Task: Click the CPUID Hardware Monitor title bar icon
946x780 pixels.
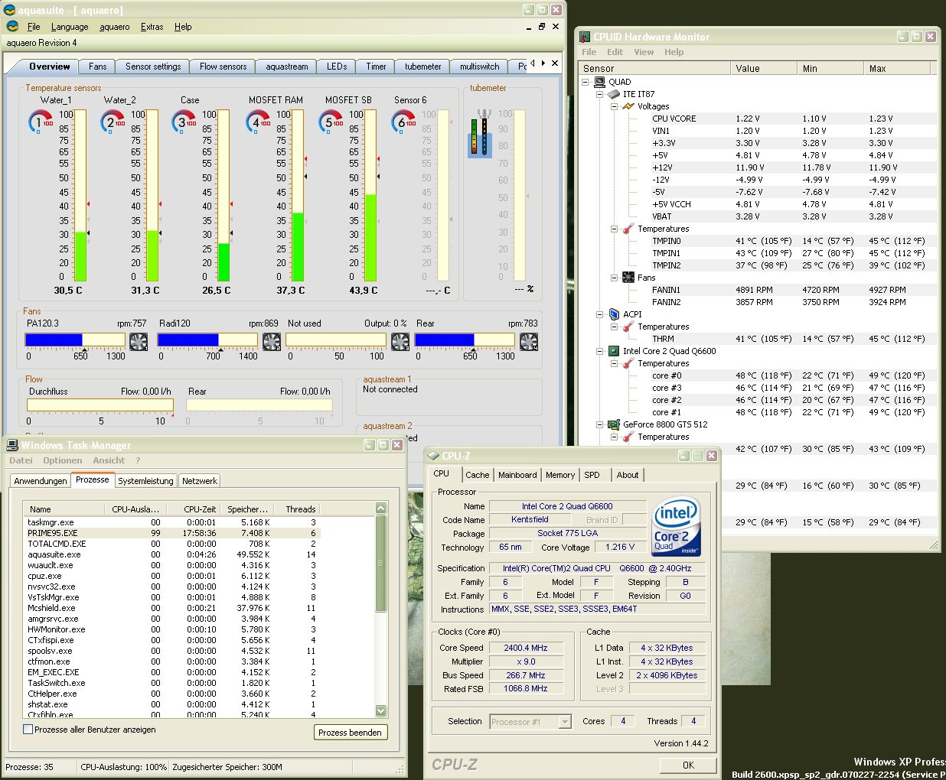Action: [585, 37]
